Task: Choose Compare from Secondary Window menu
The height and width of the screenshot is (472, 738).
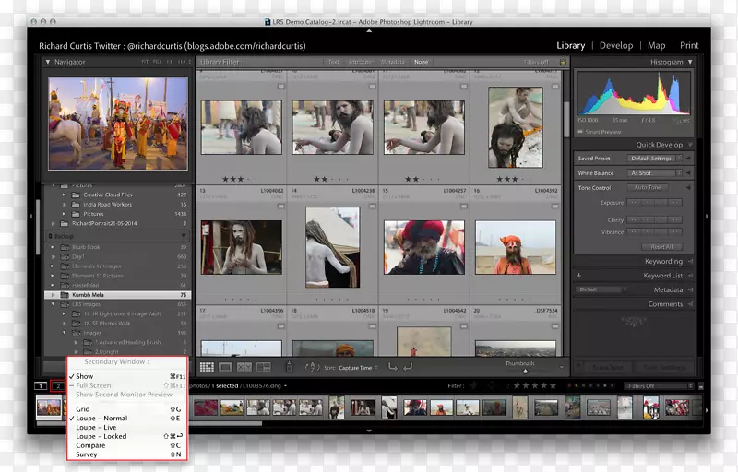Action: point(90,445)
